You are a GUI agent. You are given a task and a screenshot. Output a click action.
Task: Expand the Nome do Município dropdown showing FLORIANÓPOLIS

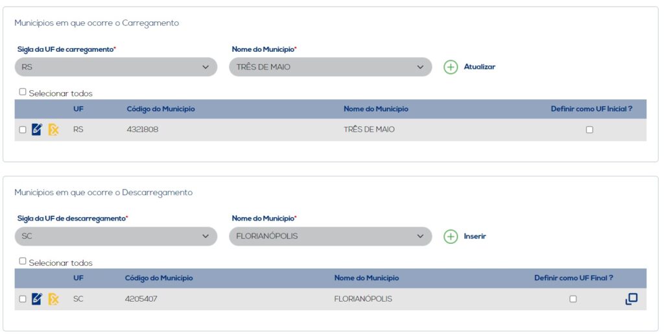click(330, 236)
